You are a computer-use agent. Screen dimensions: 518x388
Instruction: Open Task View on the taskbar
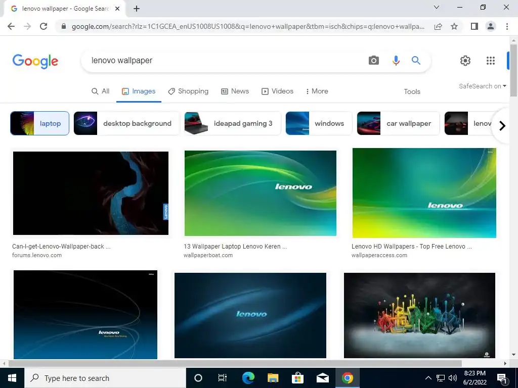click(x=223, y=378)
